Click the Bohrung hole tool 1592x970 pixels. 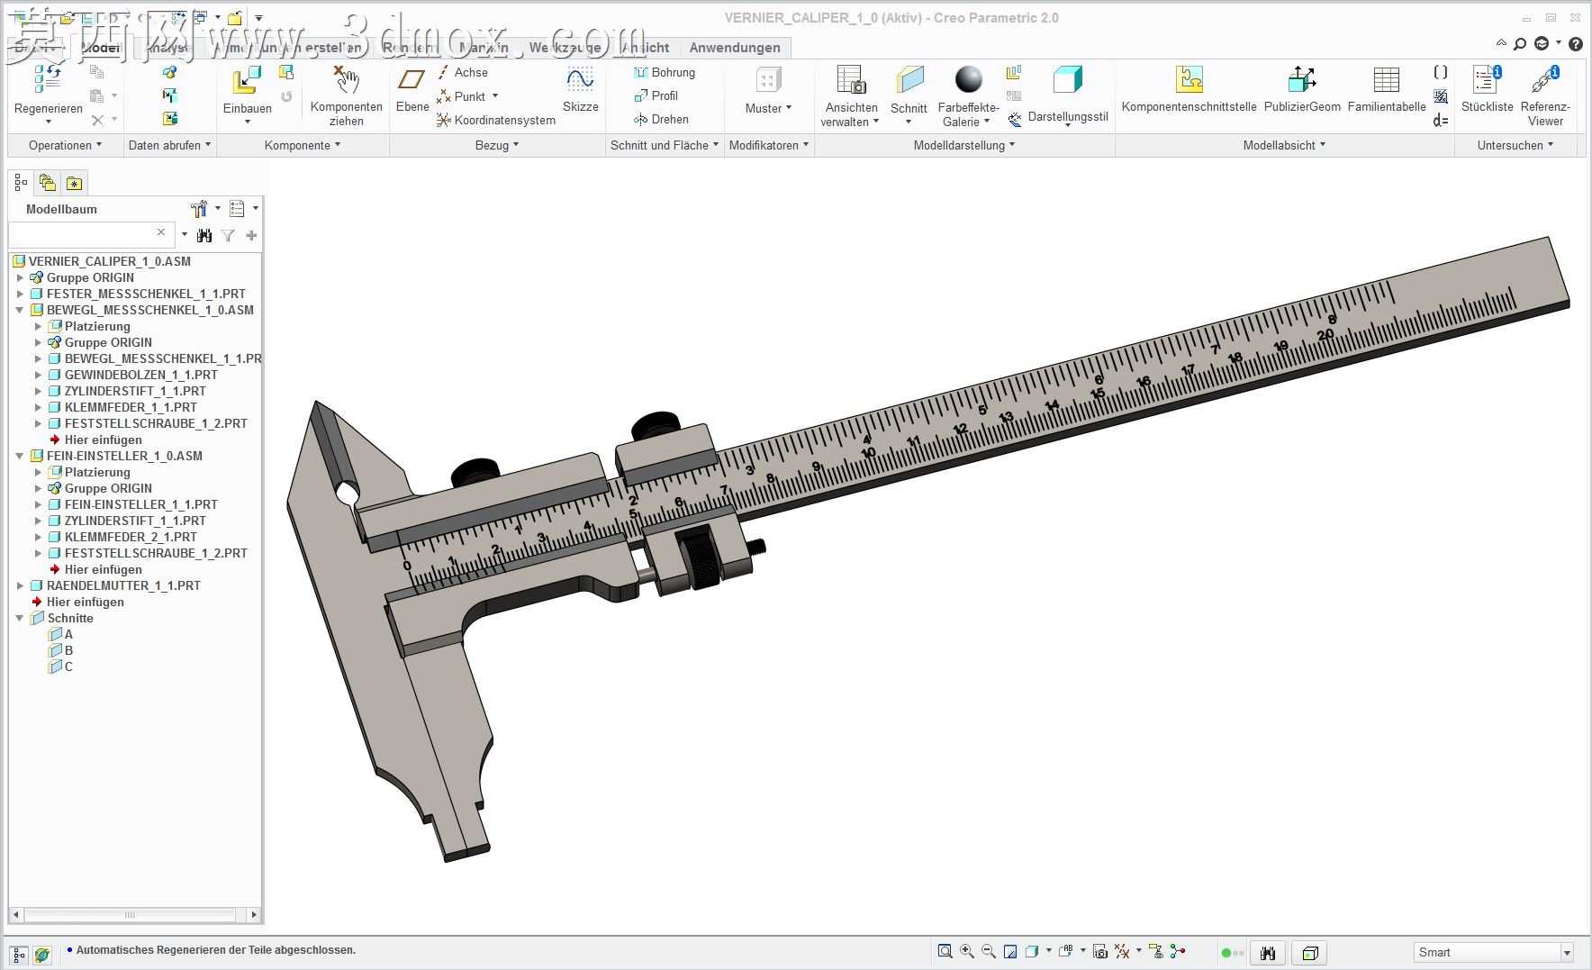click(x=665, y=72)
